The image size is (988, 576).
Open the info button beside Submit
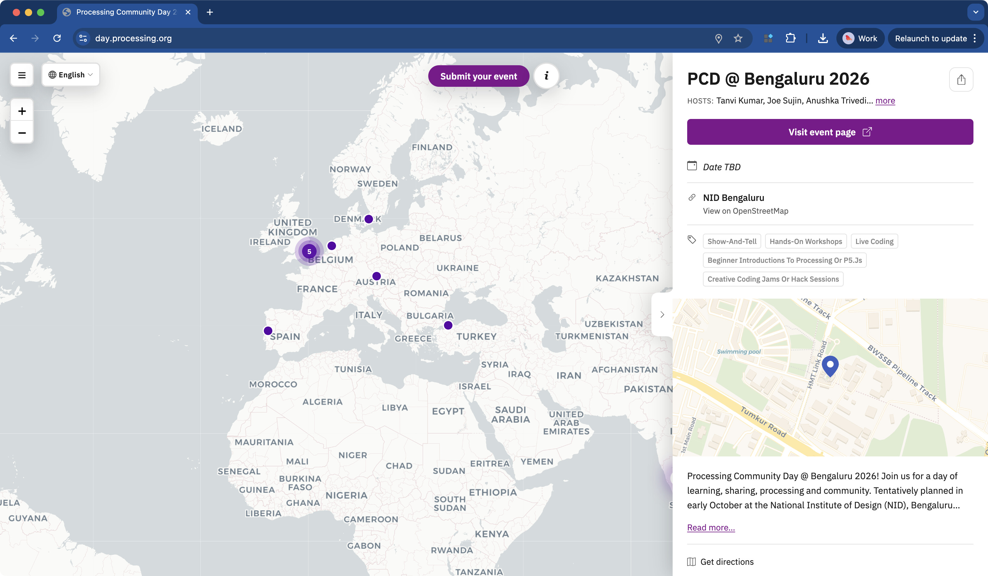click(546, 76)
